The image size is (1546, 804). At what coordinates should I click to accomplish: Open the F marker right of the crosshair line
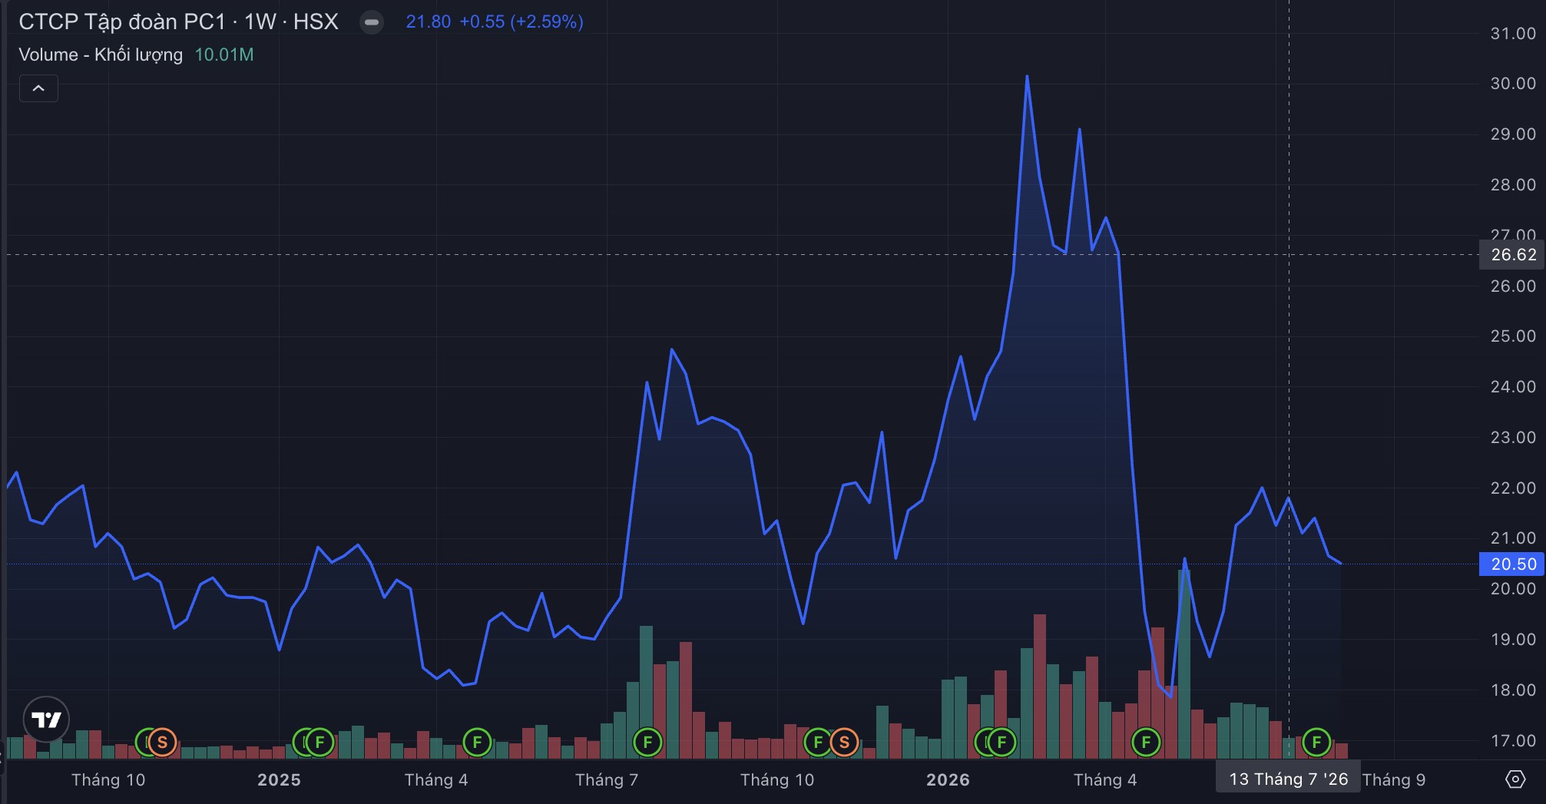point(1316,743)
